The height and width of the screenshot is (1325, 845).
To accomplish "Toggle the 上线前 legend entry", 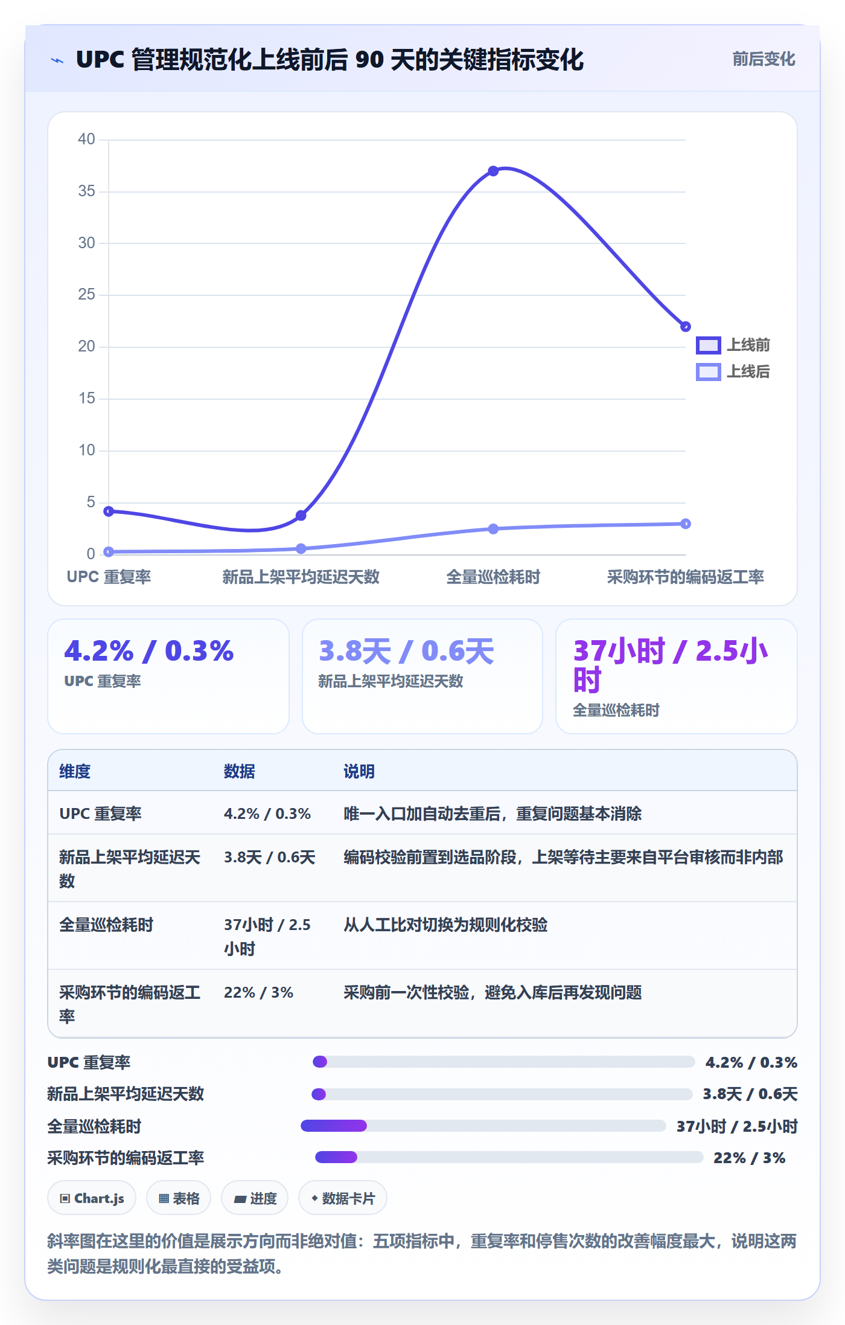I will coord(733,345).
